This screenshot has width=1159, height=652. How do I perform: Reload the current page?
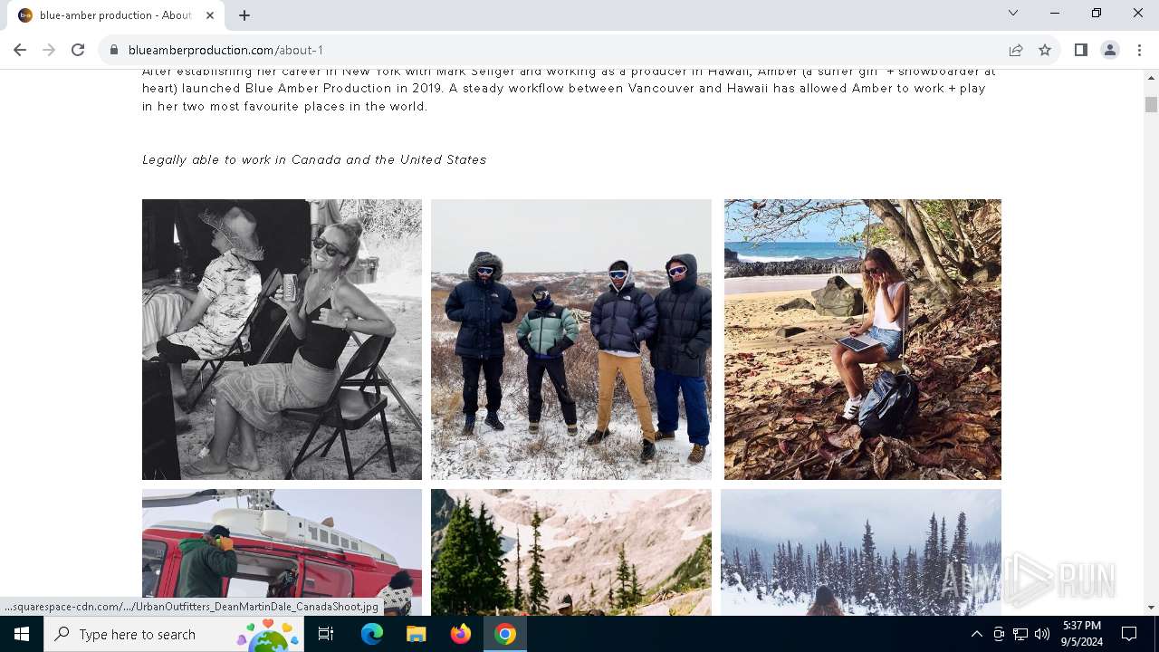pos(78,50)
